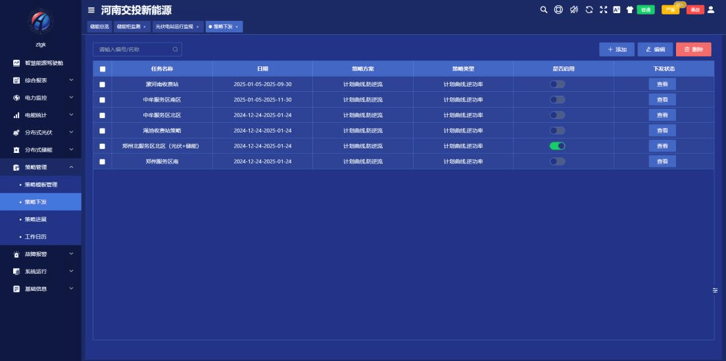
Task: Click the 电力监控 lightning icon
Action: (16, 98)
